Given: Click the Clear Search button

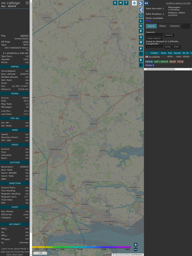Looking at the screenshot, I should click(154, 38).
